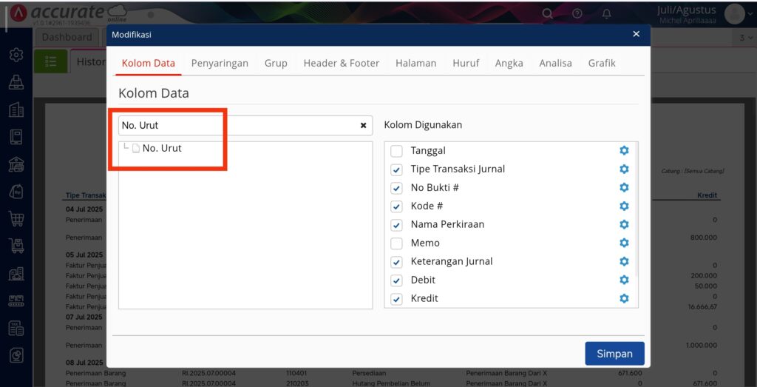Uncheck the Kredit checkbox
Image resolution: width=757 pixels, height=387 pixels.
[x=396, y=299]
